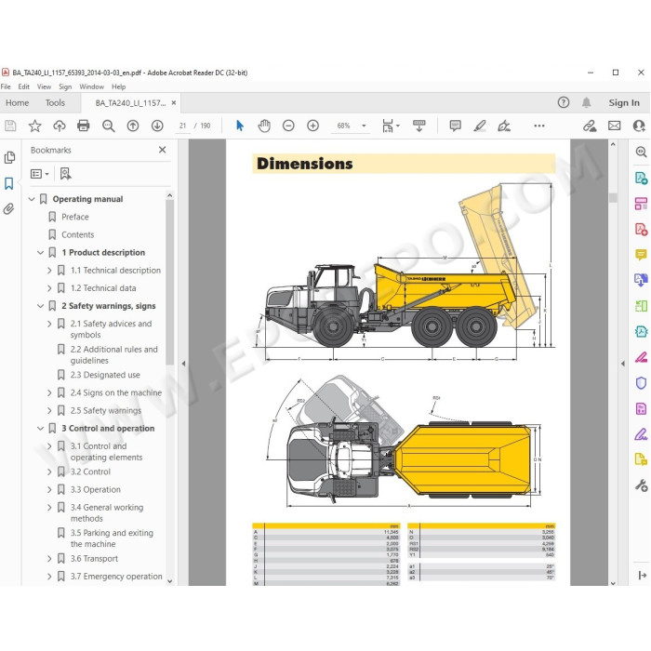Image resolution: width=651 pixels, height=651 pixels.
Task: Click the Save file icon
Action: [x=10, y=126]
